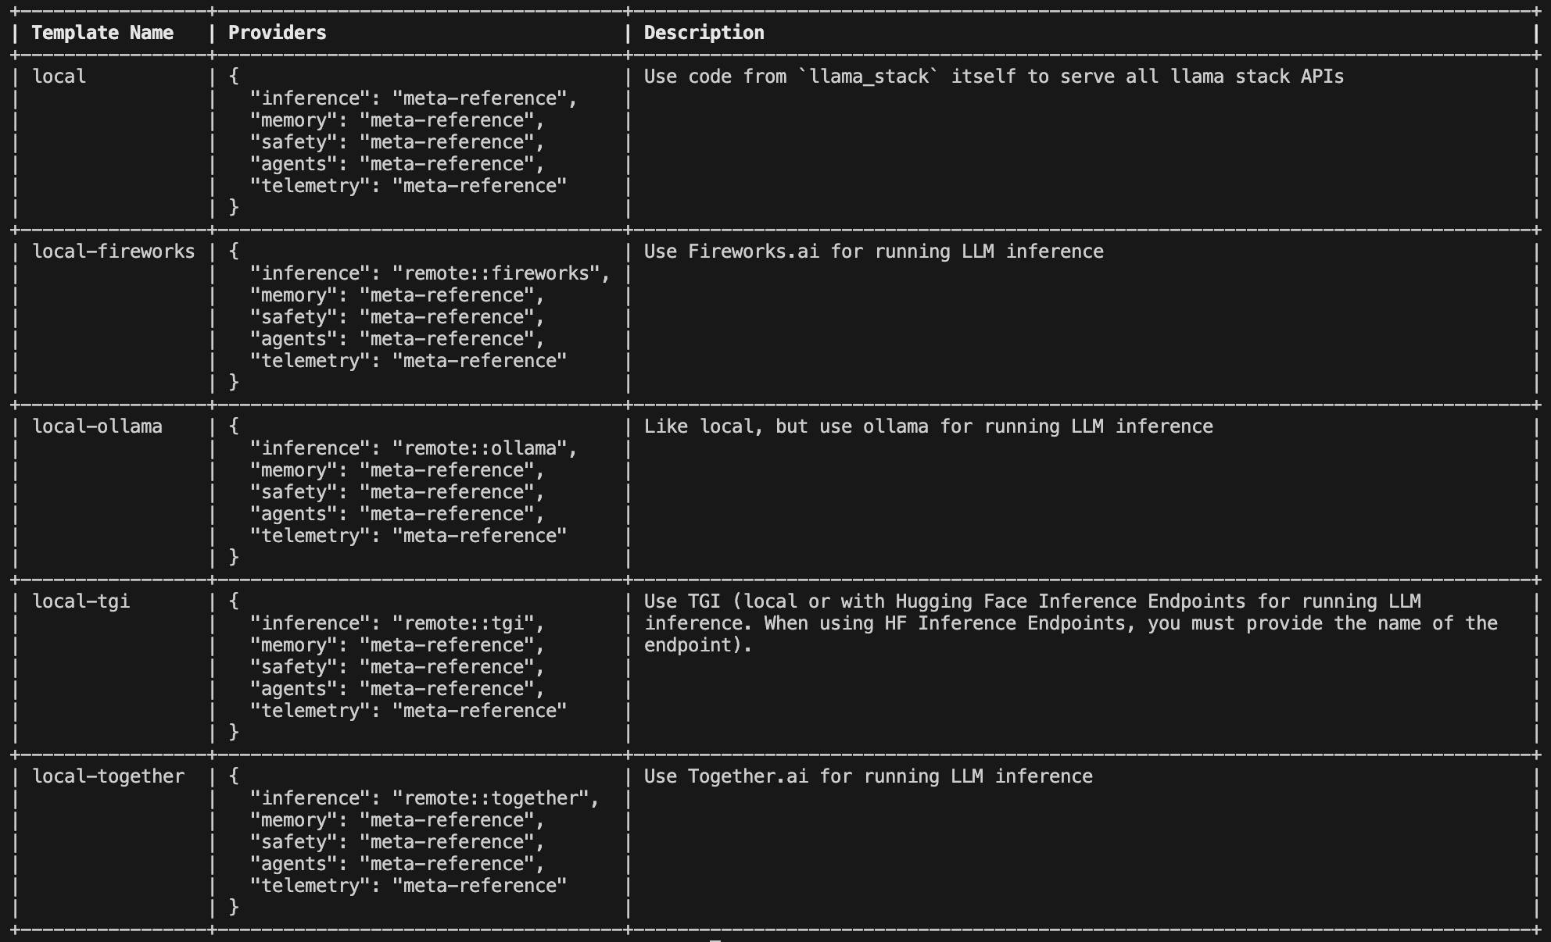
Task: Click the llama_stack code description text
Action: click(x=994, y=77)
